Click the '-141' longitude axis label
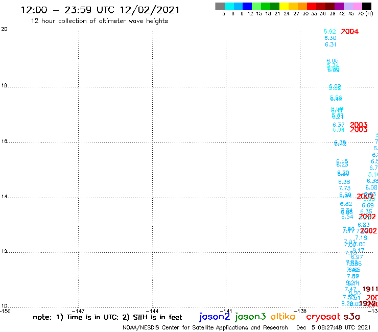Image resolution: width=378 pixels, height=332 pixels. tap(226, 311)
